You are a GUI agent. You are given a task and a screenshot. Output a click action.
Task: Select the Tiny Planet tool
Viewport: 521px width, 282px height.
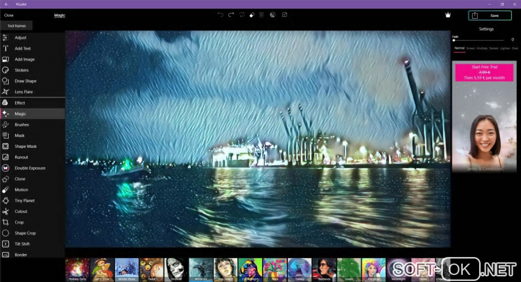coord(32,201)
